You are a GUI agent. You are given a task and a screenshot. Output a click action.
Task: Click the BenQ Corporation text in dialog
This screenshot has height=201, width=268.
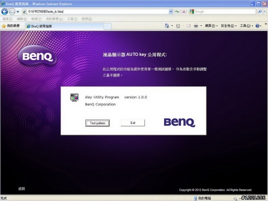(x=100, y=104)
